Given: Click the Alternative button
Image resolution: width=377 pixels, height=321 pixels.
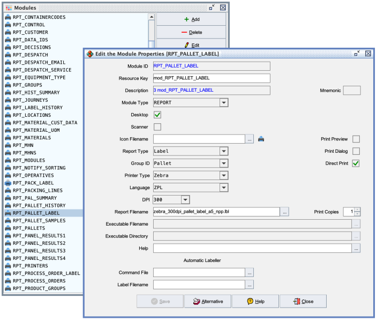Looking at the screenshot, I should pyautogui.click(x=208, y=301).
